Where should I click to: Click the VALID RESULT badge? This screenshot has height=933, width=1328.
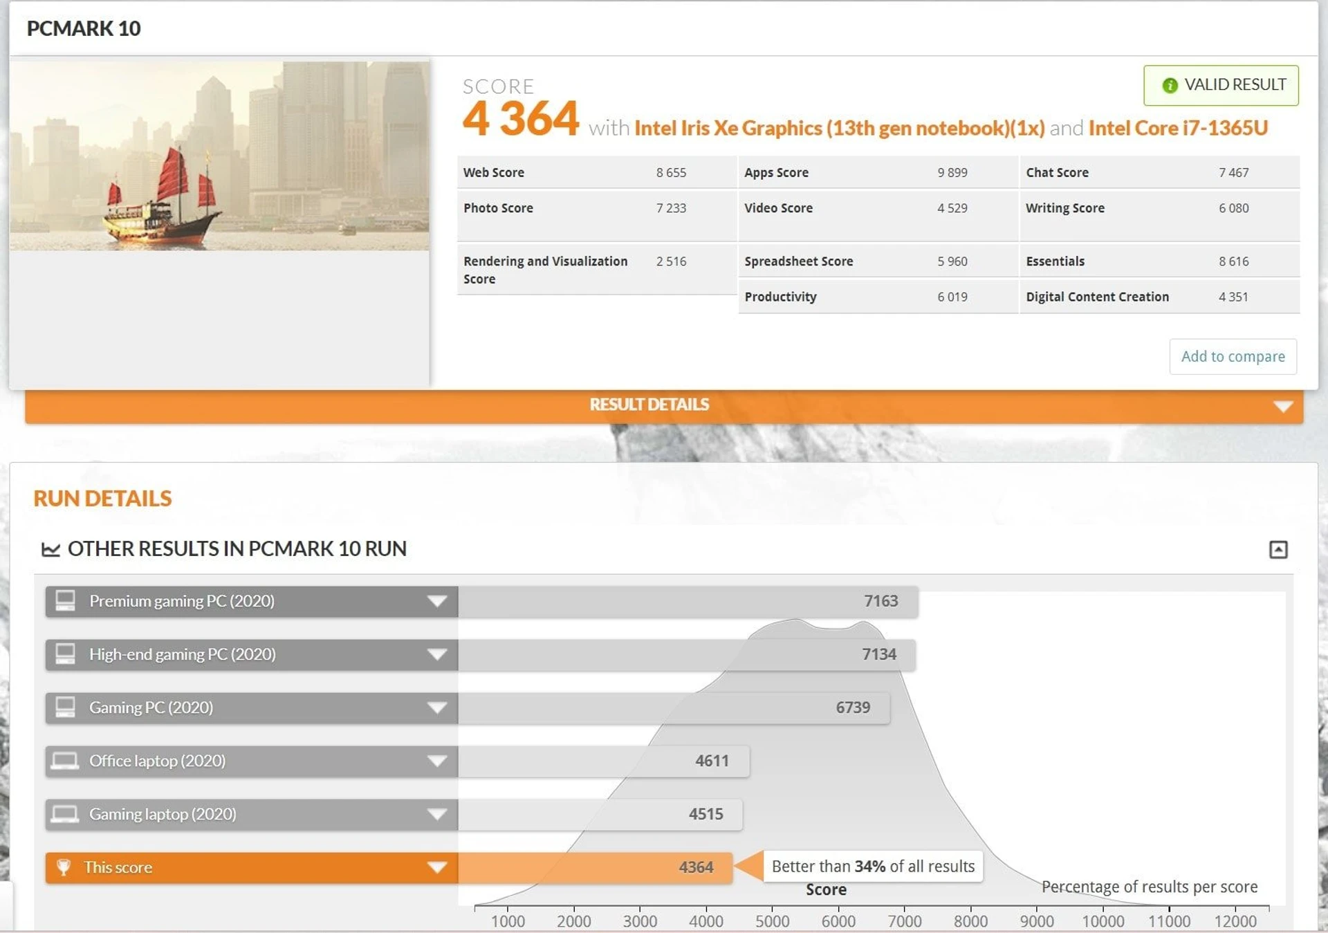click(1221, 85)
